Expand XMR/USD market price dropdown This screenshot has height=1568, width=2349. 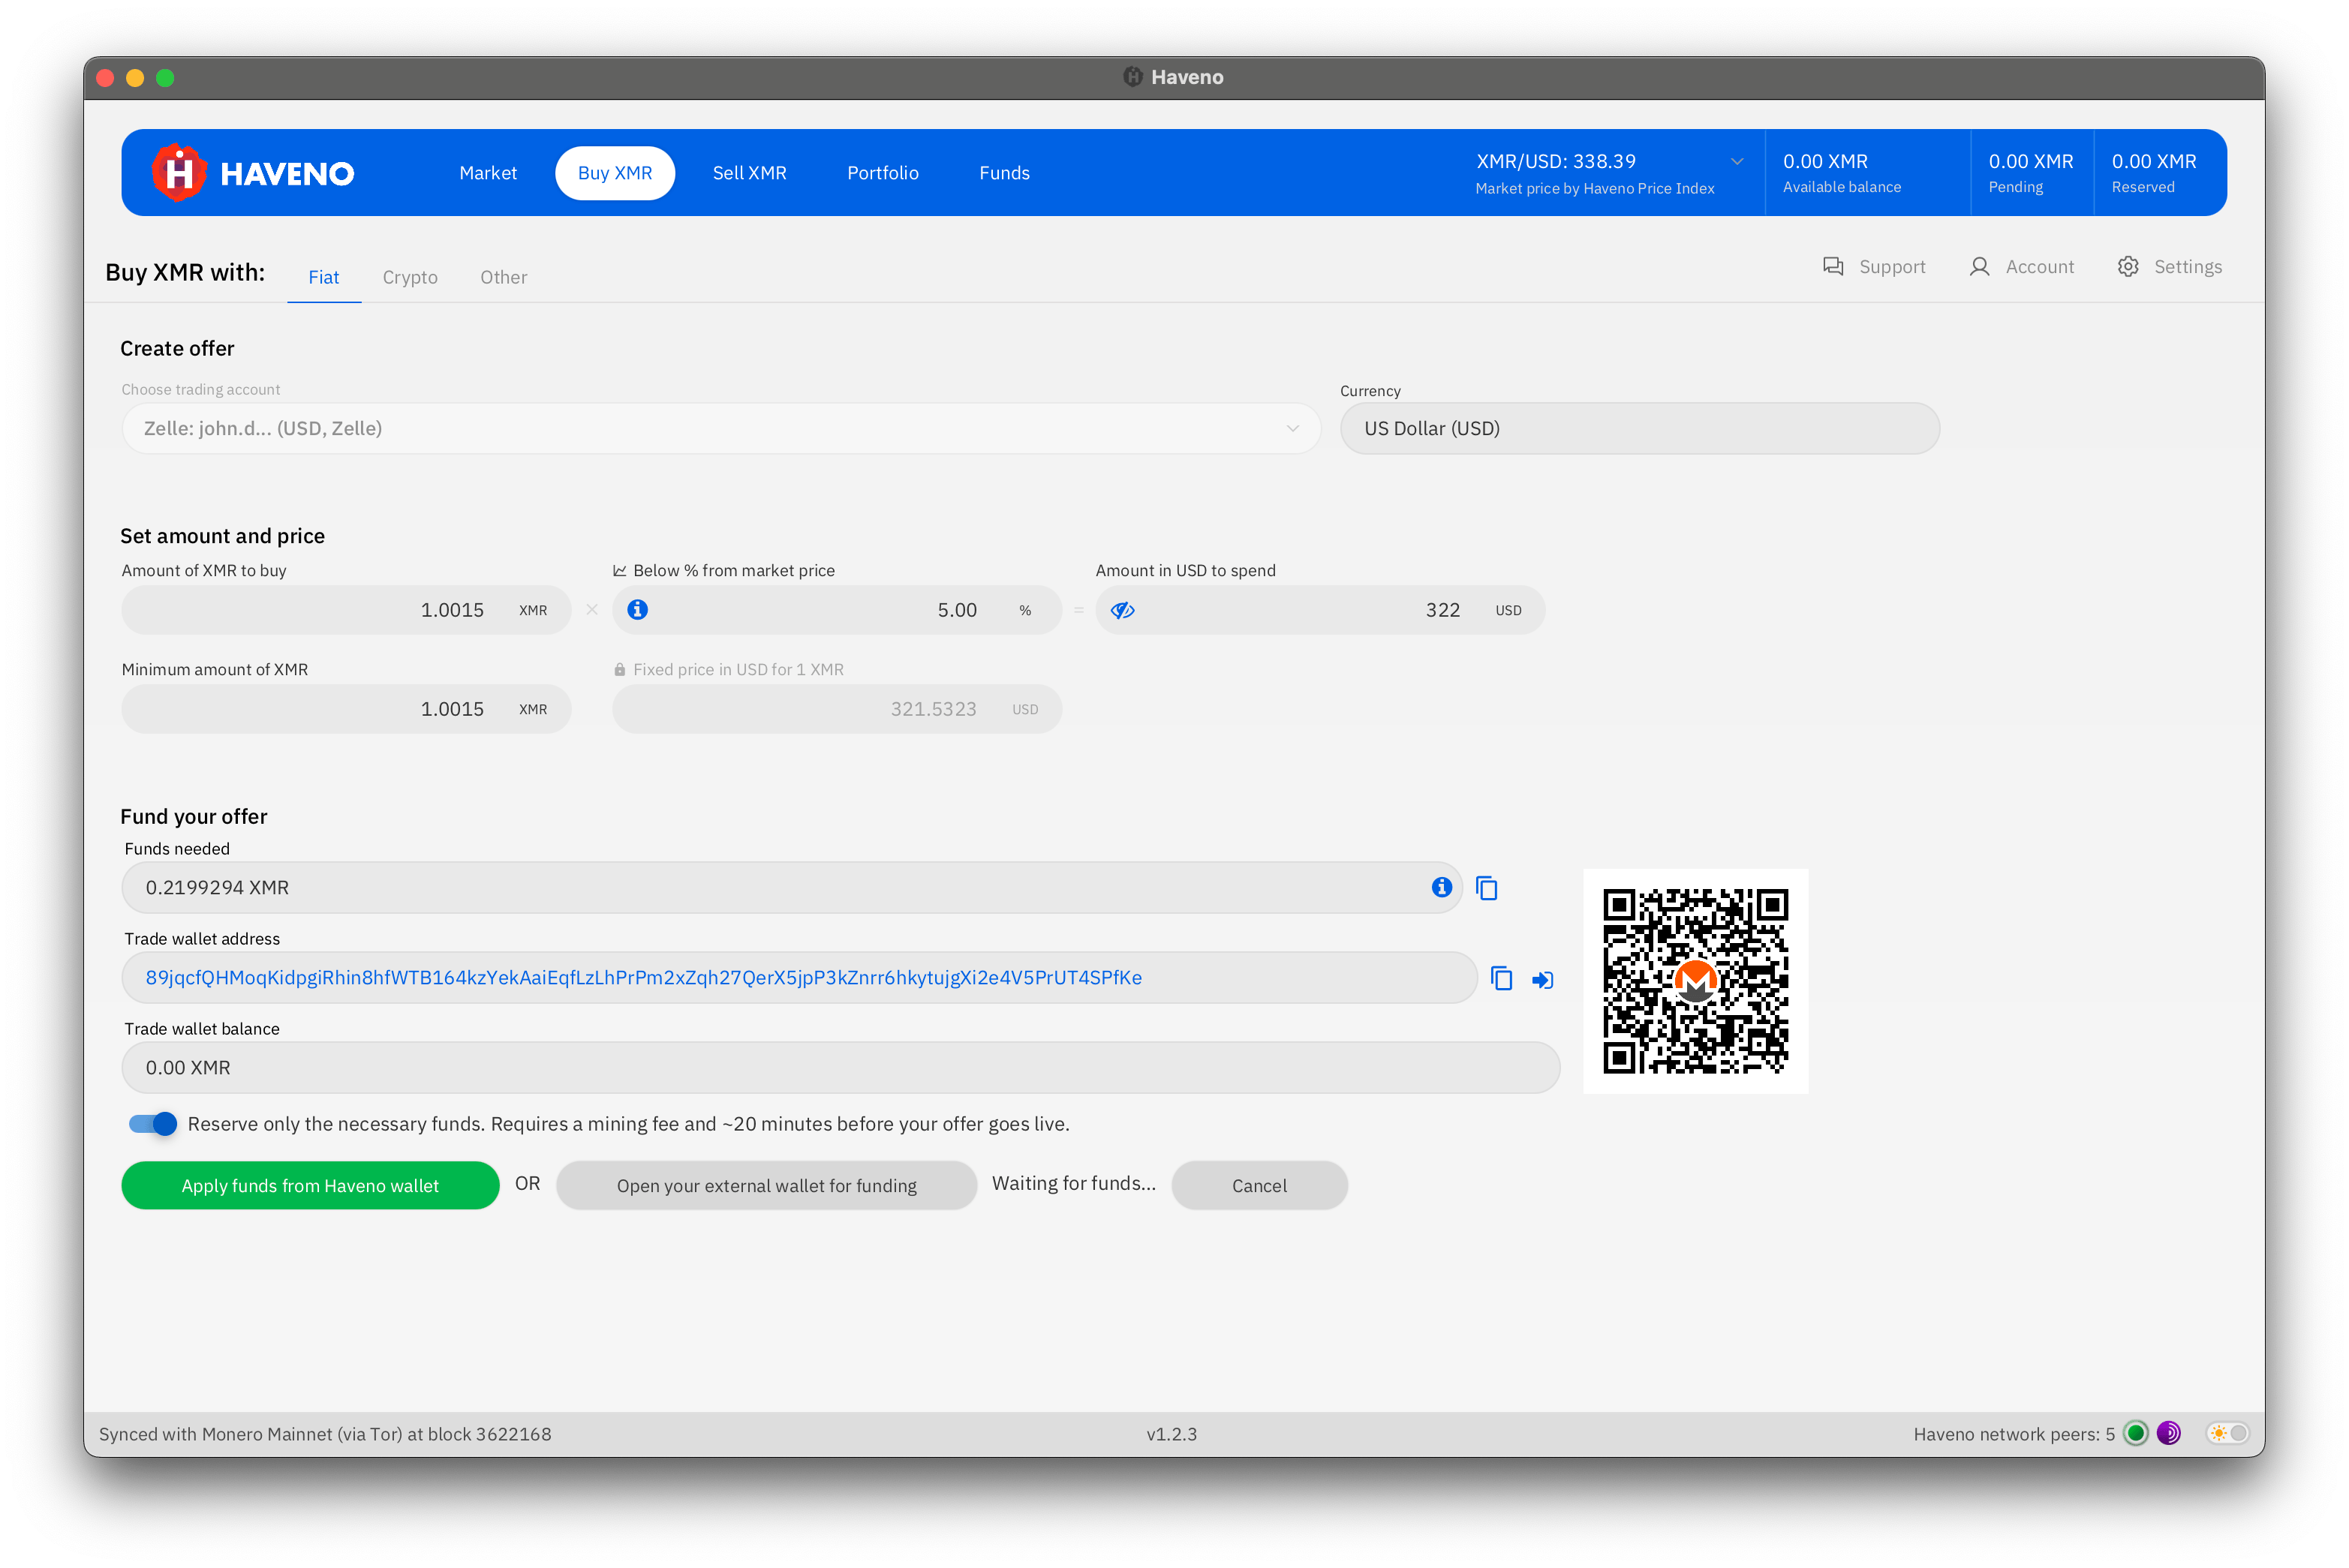[1737, 162]
